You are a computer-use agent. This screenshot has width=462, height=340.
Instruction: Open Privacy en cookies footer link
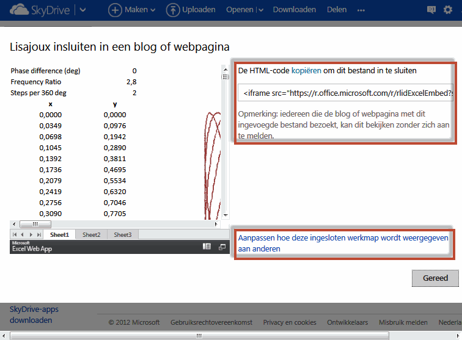(290, 322)
